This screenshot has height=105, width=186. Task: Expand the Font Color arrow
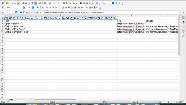click(x=97, y=8)
